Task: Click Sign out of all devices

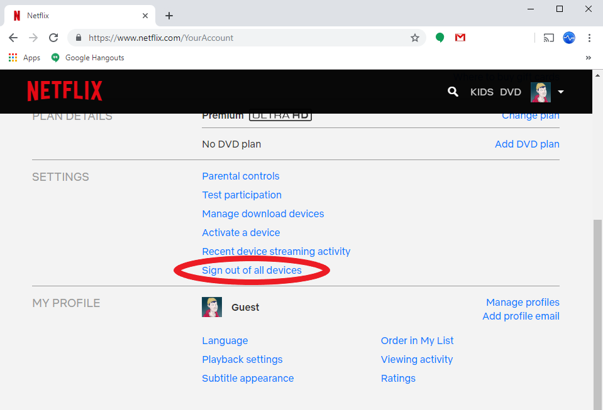Action: tap(252, 270)
